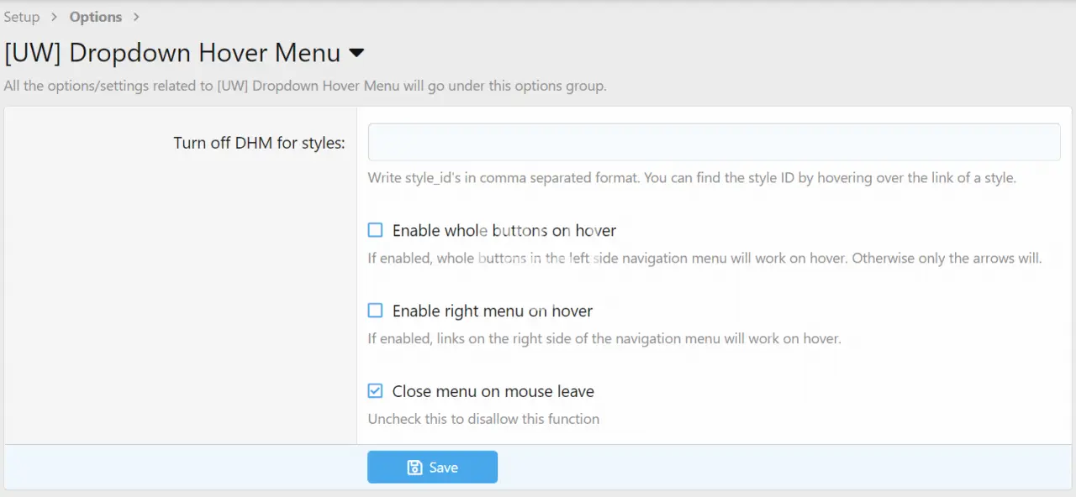Focus the Turn off DHM for styles field
This screenshot has height=497, width=1076.
point(714,142)
